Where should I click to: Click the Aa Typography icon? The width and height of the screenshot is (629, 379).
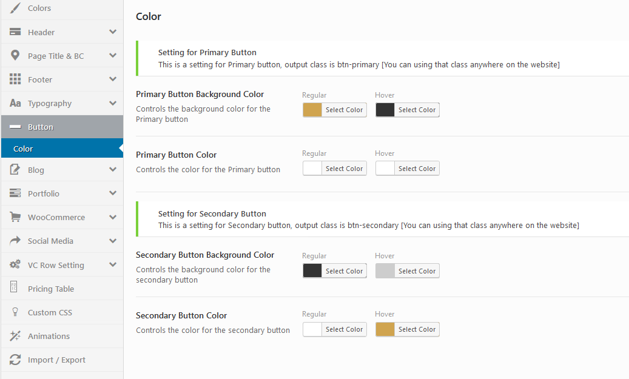coord(15,103)
